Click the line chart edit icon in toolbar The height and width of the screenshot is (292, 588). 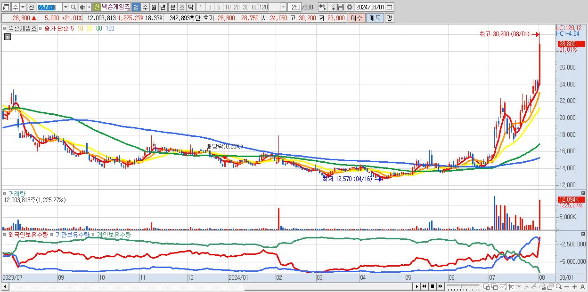(x=332, y=7)
